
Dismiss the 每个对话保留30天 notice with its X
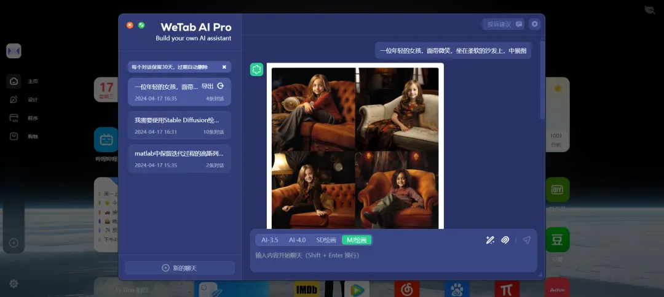point(224,67)
